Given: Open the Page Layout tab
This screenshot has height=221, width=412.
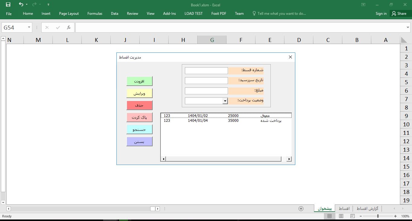Looking at the screenshot, I should click(69, 14).
